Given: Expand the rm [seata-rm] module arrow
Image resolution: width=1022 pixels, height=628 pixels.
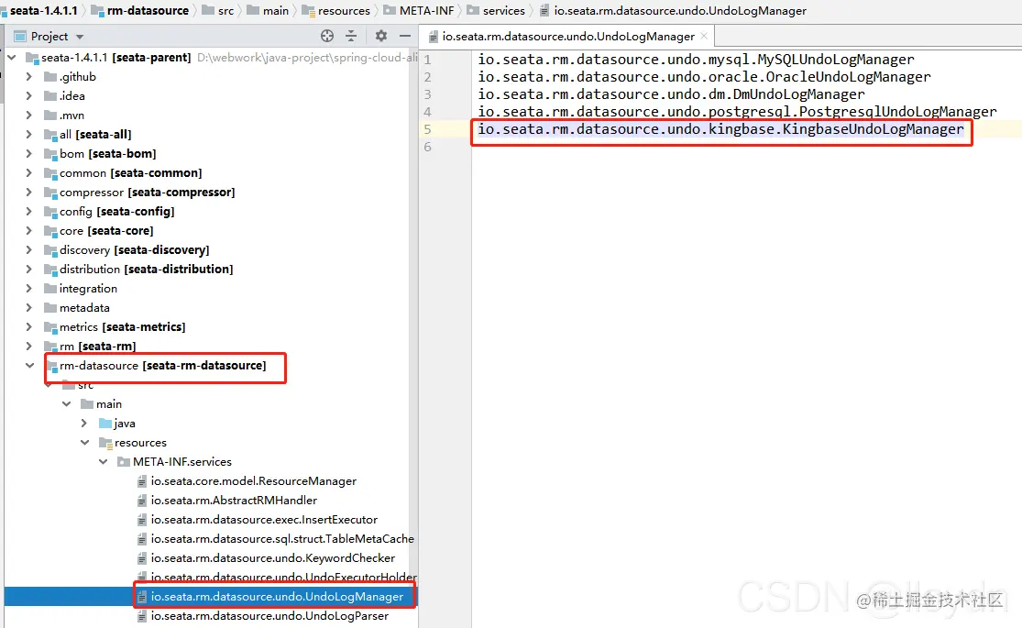Looking at the screenshot, I should (x=28, y=346).
